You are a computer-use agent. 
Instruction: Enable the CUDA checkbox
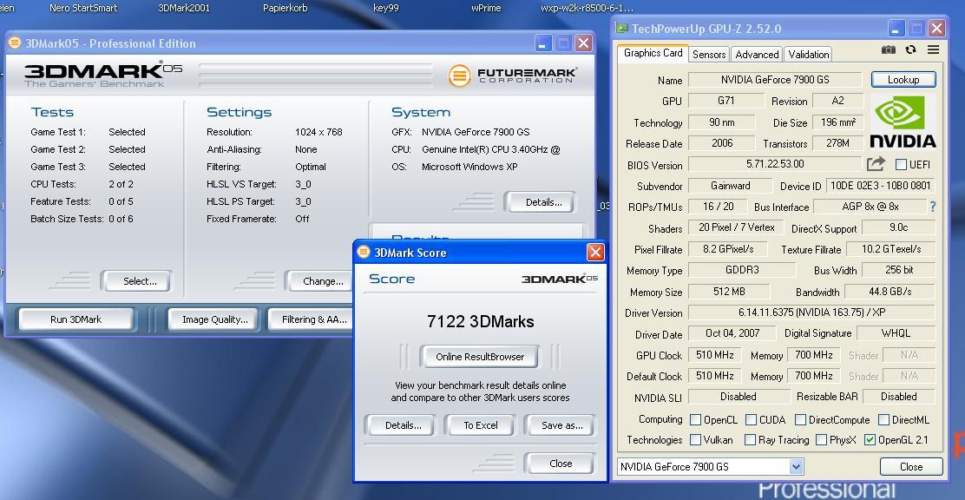[752, 419]
